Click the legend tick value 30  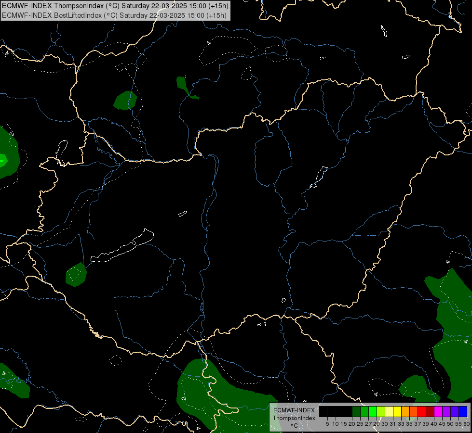(x=385, y=424)
